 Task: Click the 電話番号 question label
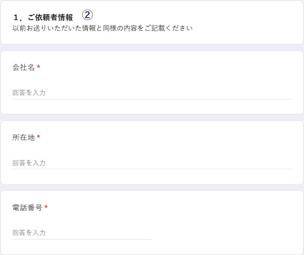27,207
